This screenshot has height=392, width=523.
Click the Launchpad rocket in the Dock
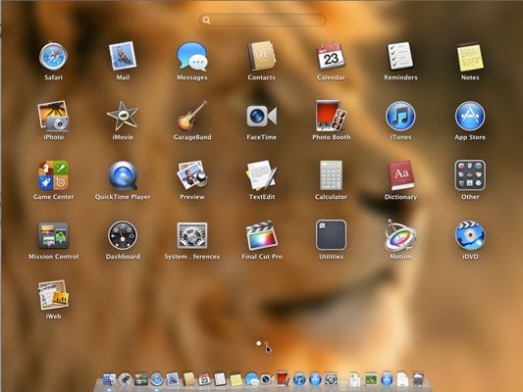coord(125,379)
